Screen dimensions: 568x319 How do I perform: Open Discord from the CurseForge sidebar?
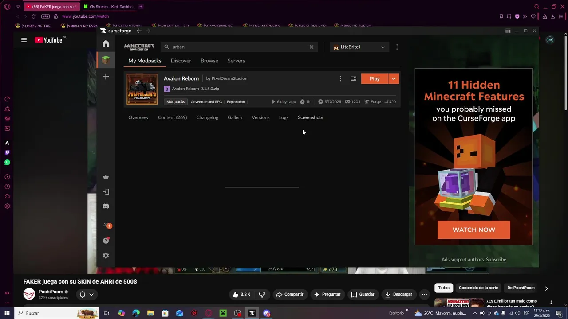coord(106,206)
